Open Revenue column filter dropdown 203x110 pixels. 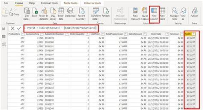click(182, 34)
